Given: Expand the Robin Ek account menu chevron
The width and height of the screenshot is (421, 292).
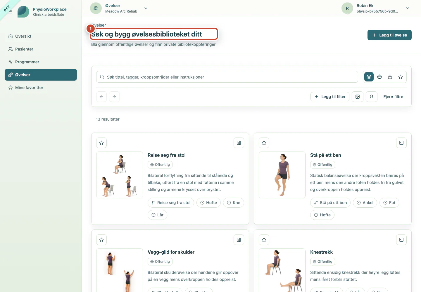Looking at the screenshot, I should [x=408, y=8].
